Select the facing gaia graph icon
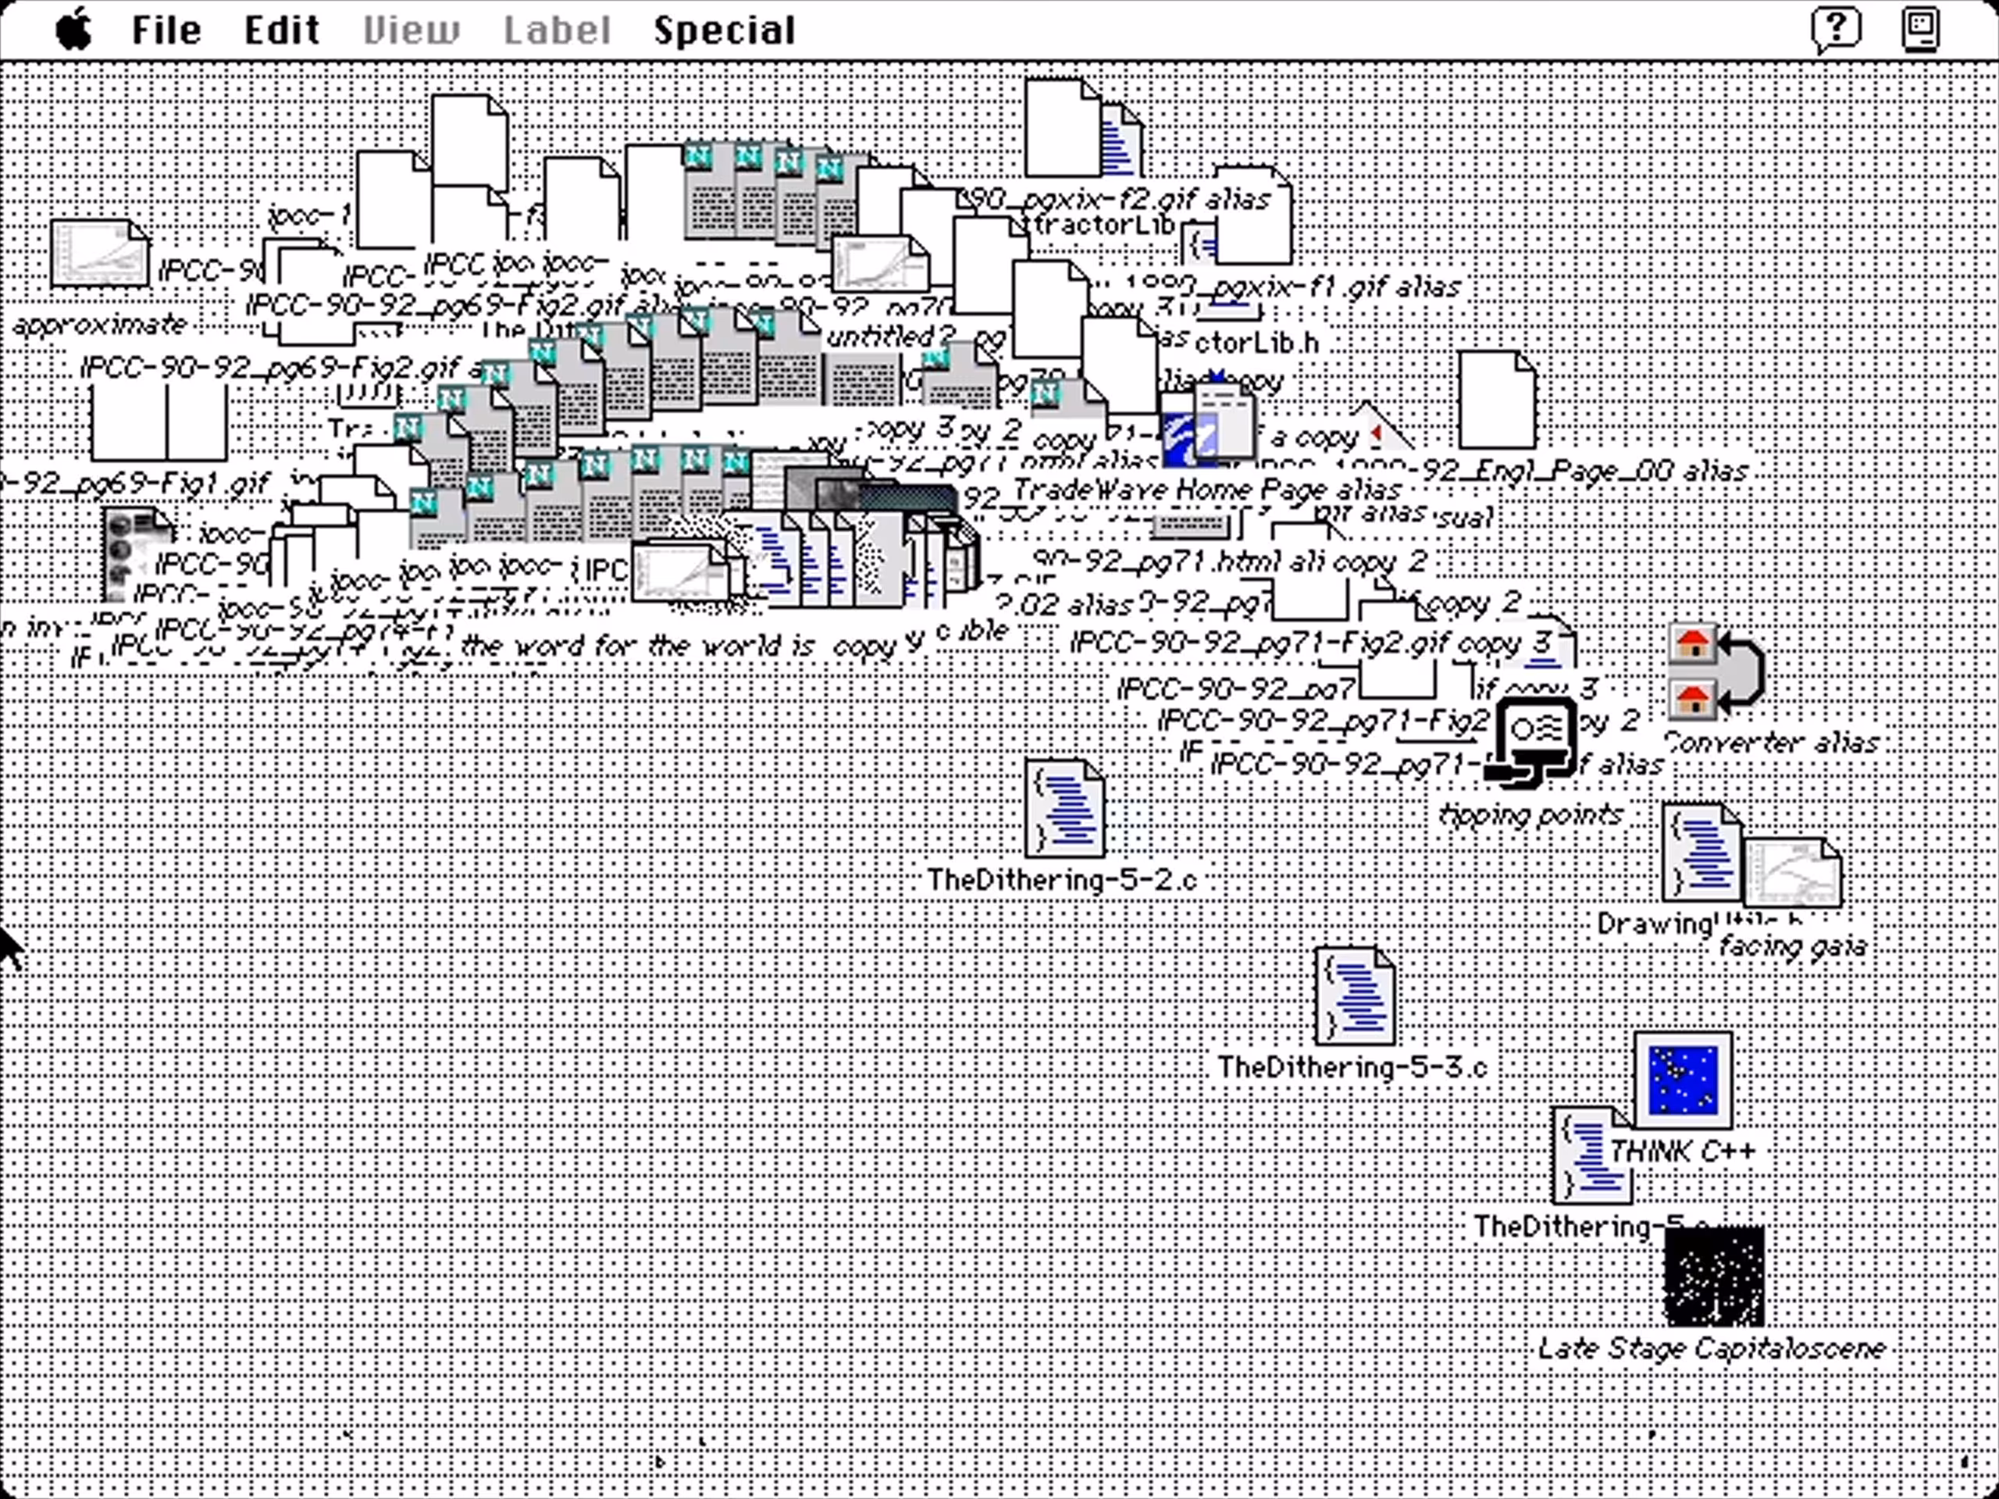The height and width of the screenshot is (1499, 1999). [1793, 873]
